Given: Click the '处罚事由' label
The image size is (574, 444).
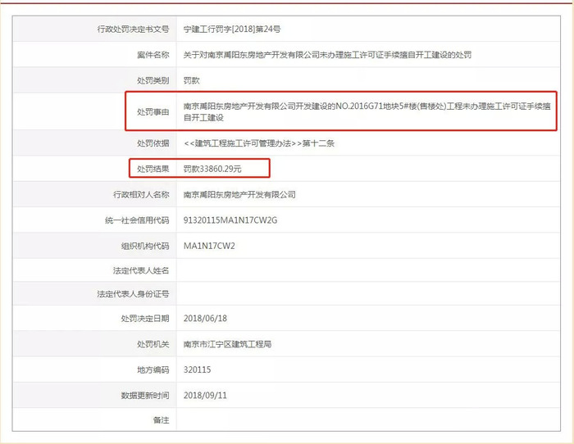Looking at the screenshot, I should point(153,112).
